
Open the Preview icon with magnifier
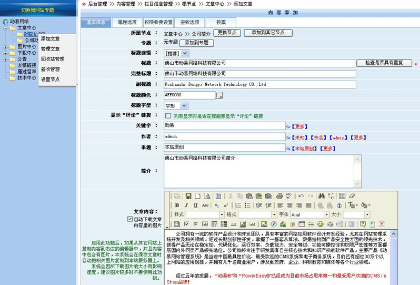(x=207, y=196)
